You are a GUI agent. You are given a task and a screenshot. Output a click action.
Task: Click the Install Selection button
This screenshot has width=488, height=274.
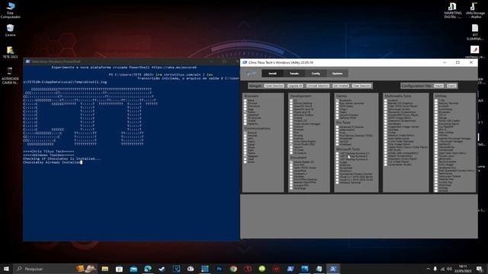pos(274,86)
